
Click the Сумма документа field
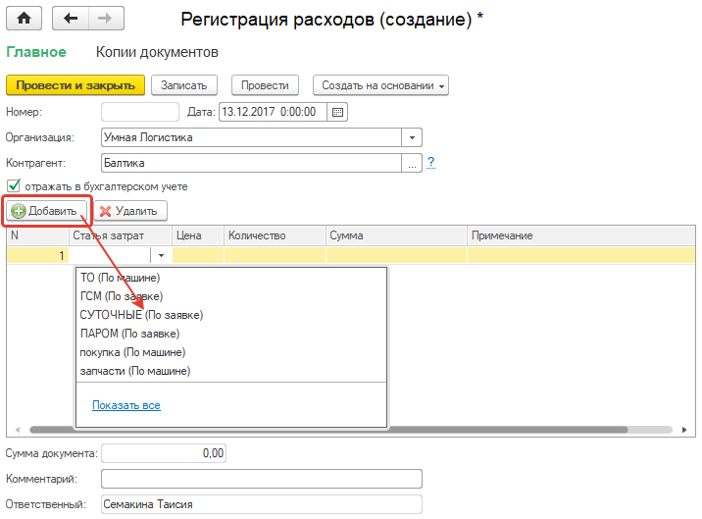pyautogui.click(x=164, y=453)
